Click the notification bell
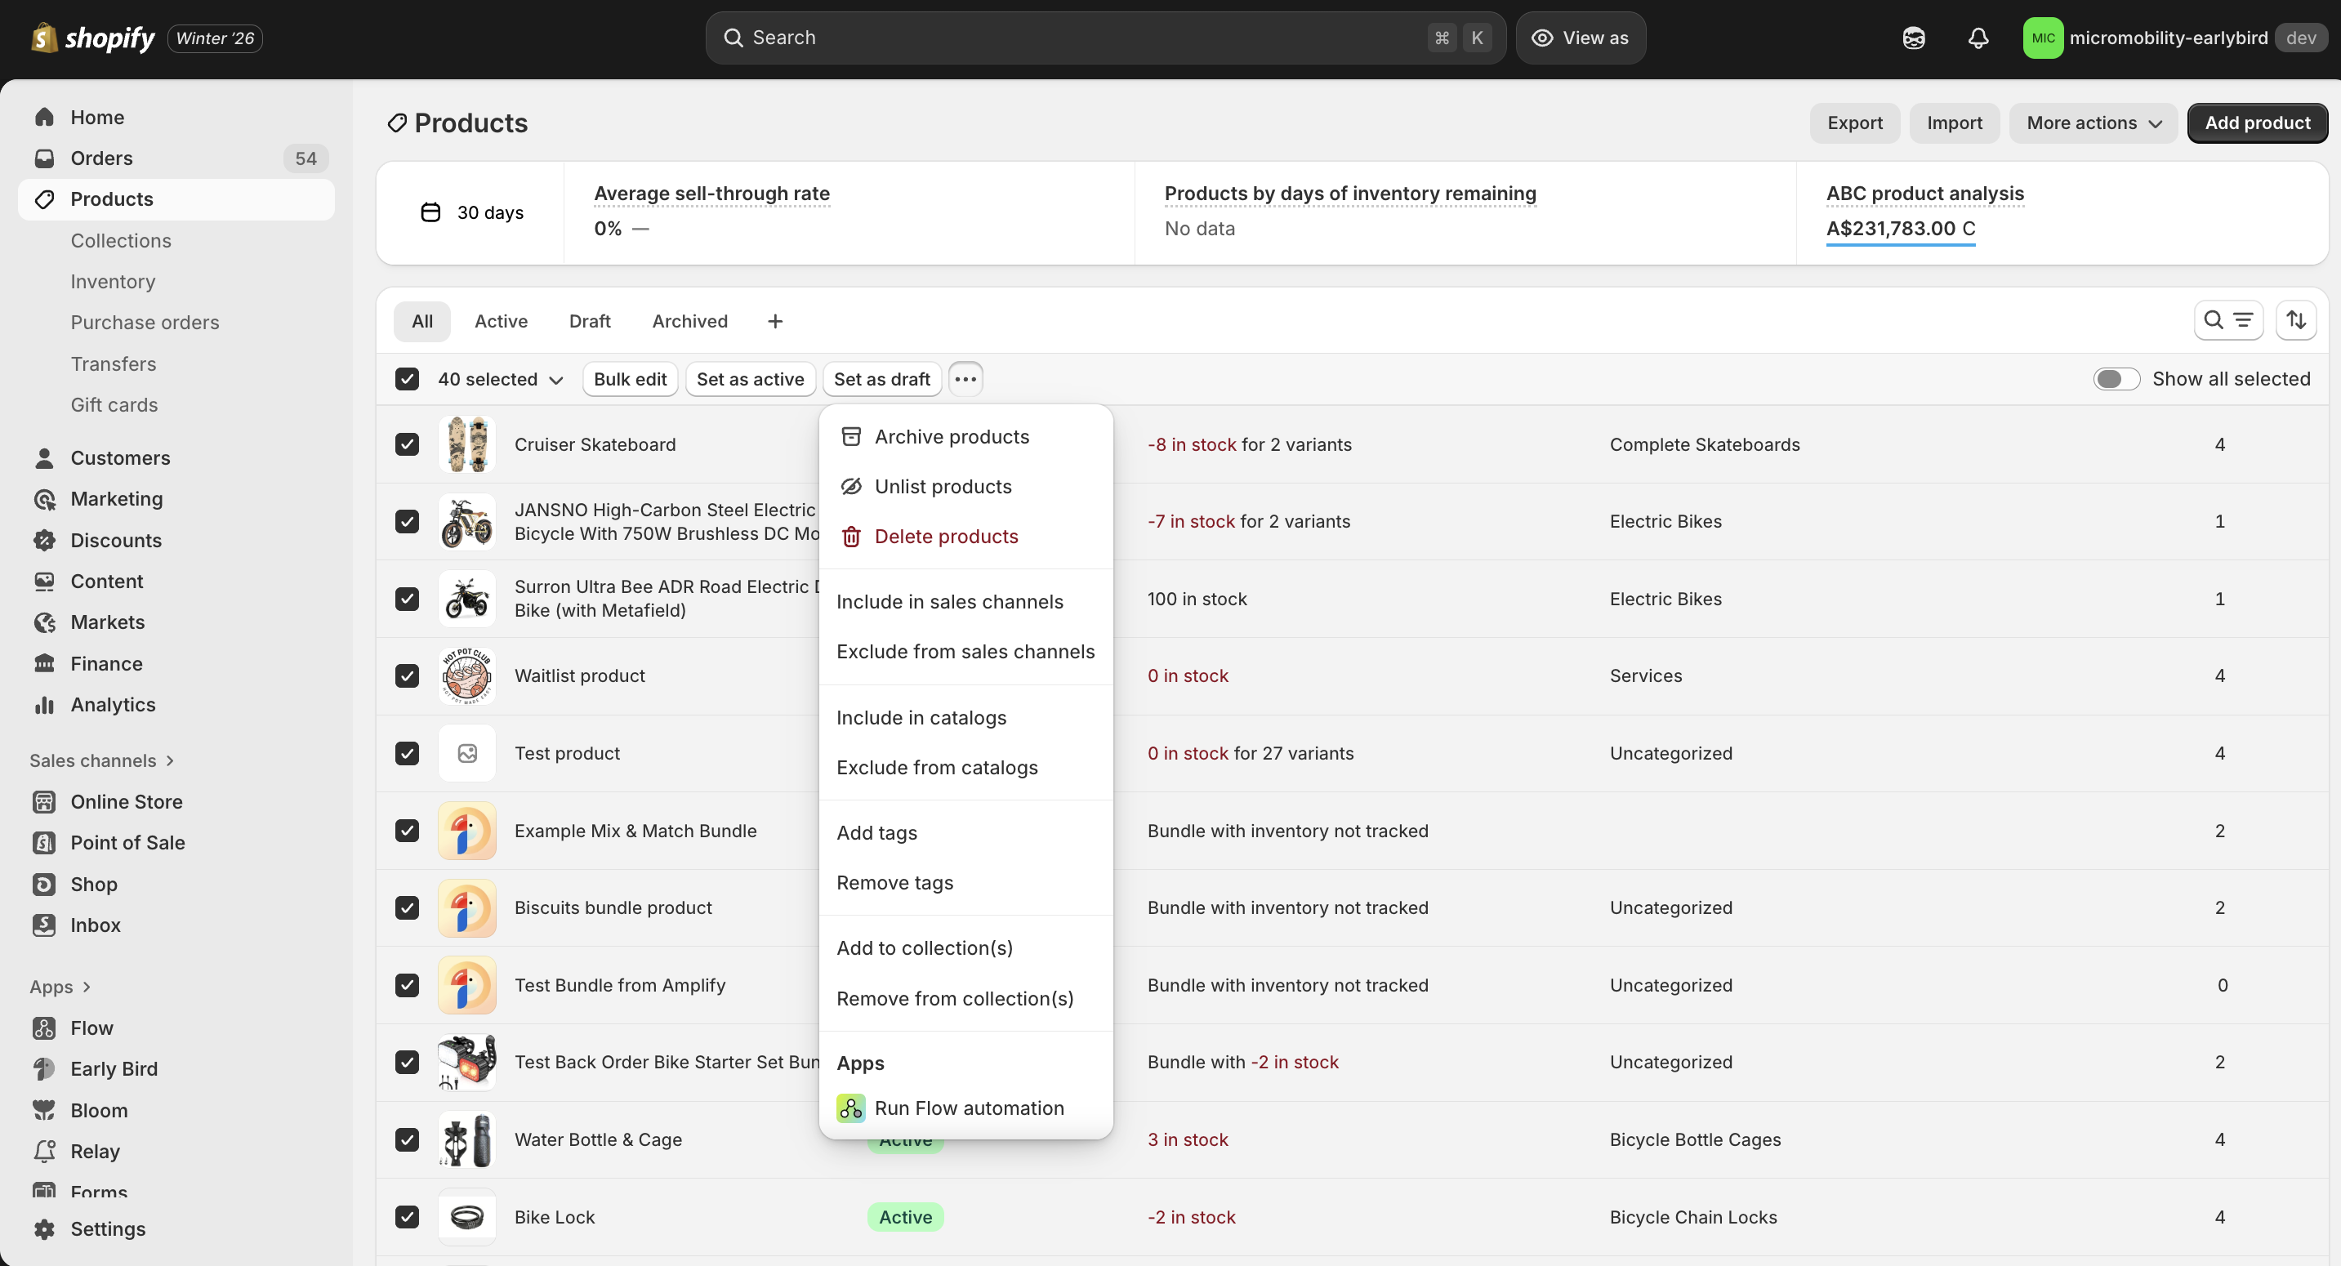This screenshot has width=2341, height=1266. 1978,38
